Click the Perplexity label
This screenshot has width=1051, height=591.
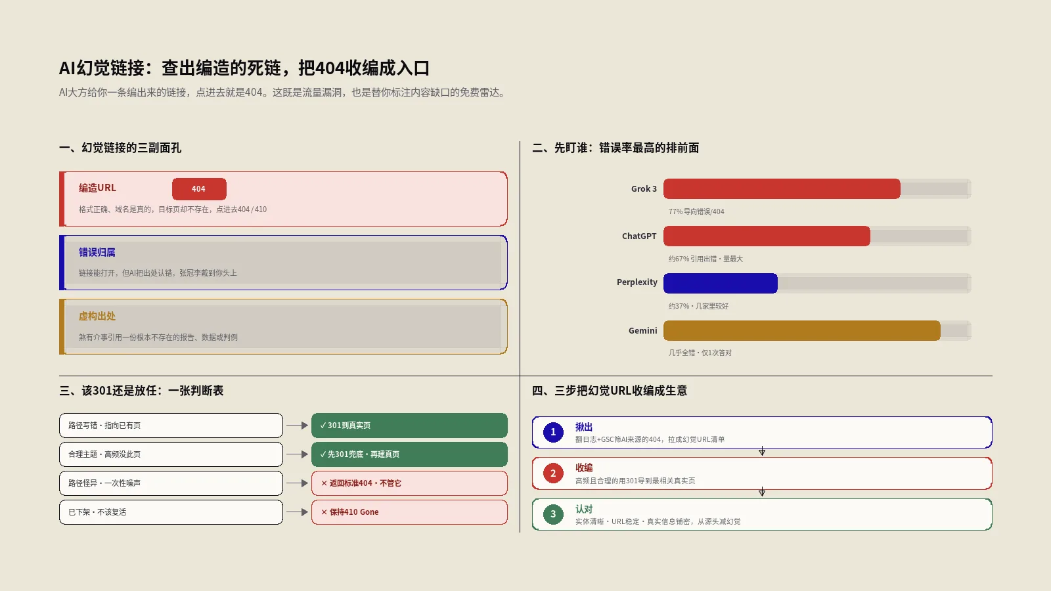coord(637,282)
